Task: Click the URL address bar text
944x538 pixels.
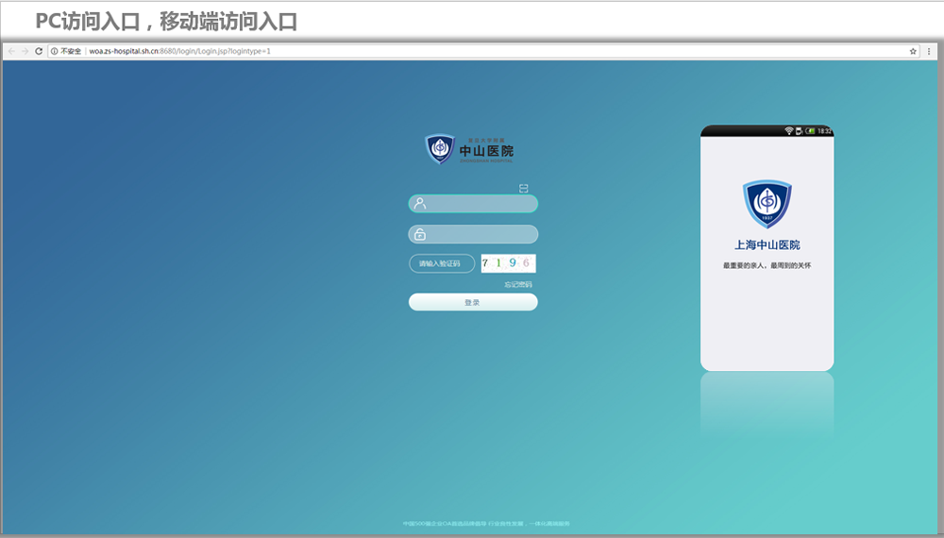Action: click(x=180, y=51)
